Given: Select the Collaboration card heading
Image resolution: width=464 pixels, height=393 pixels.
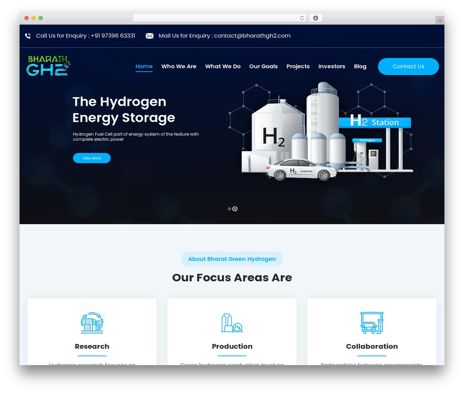Looking at the screenshot, I should click(x=372, y=346).
